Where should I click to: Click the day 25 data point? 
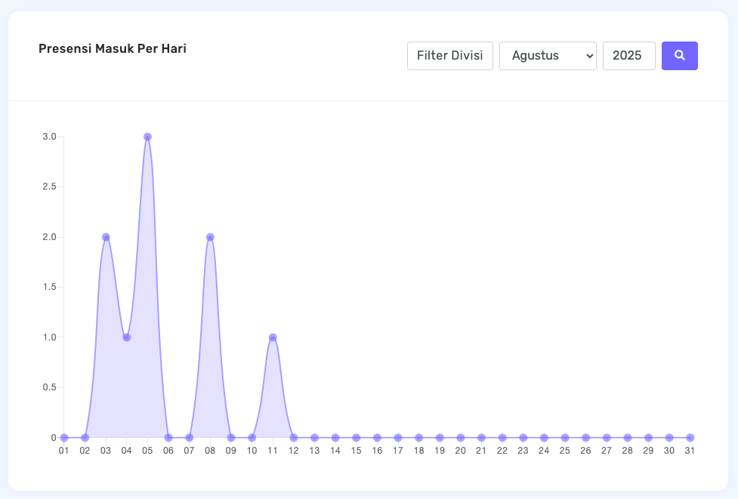coord(564,438)
